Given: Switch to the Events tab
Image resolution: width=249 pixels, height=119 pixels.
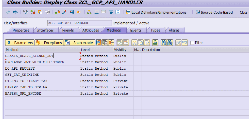Looking at the screenshot, I should pyautogui.click(x=136, y=30).
